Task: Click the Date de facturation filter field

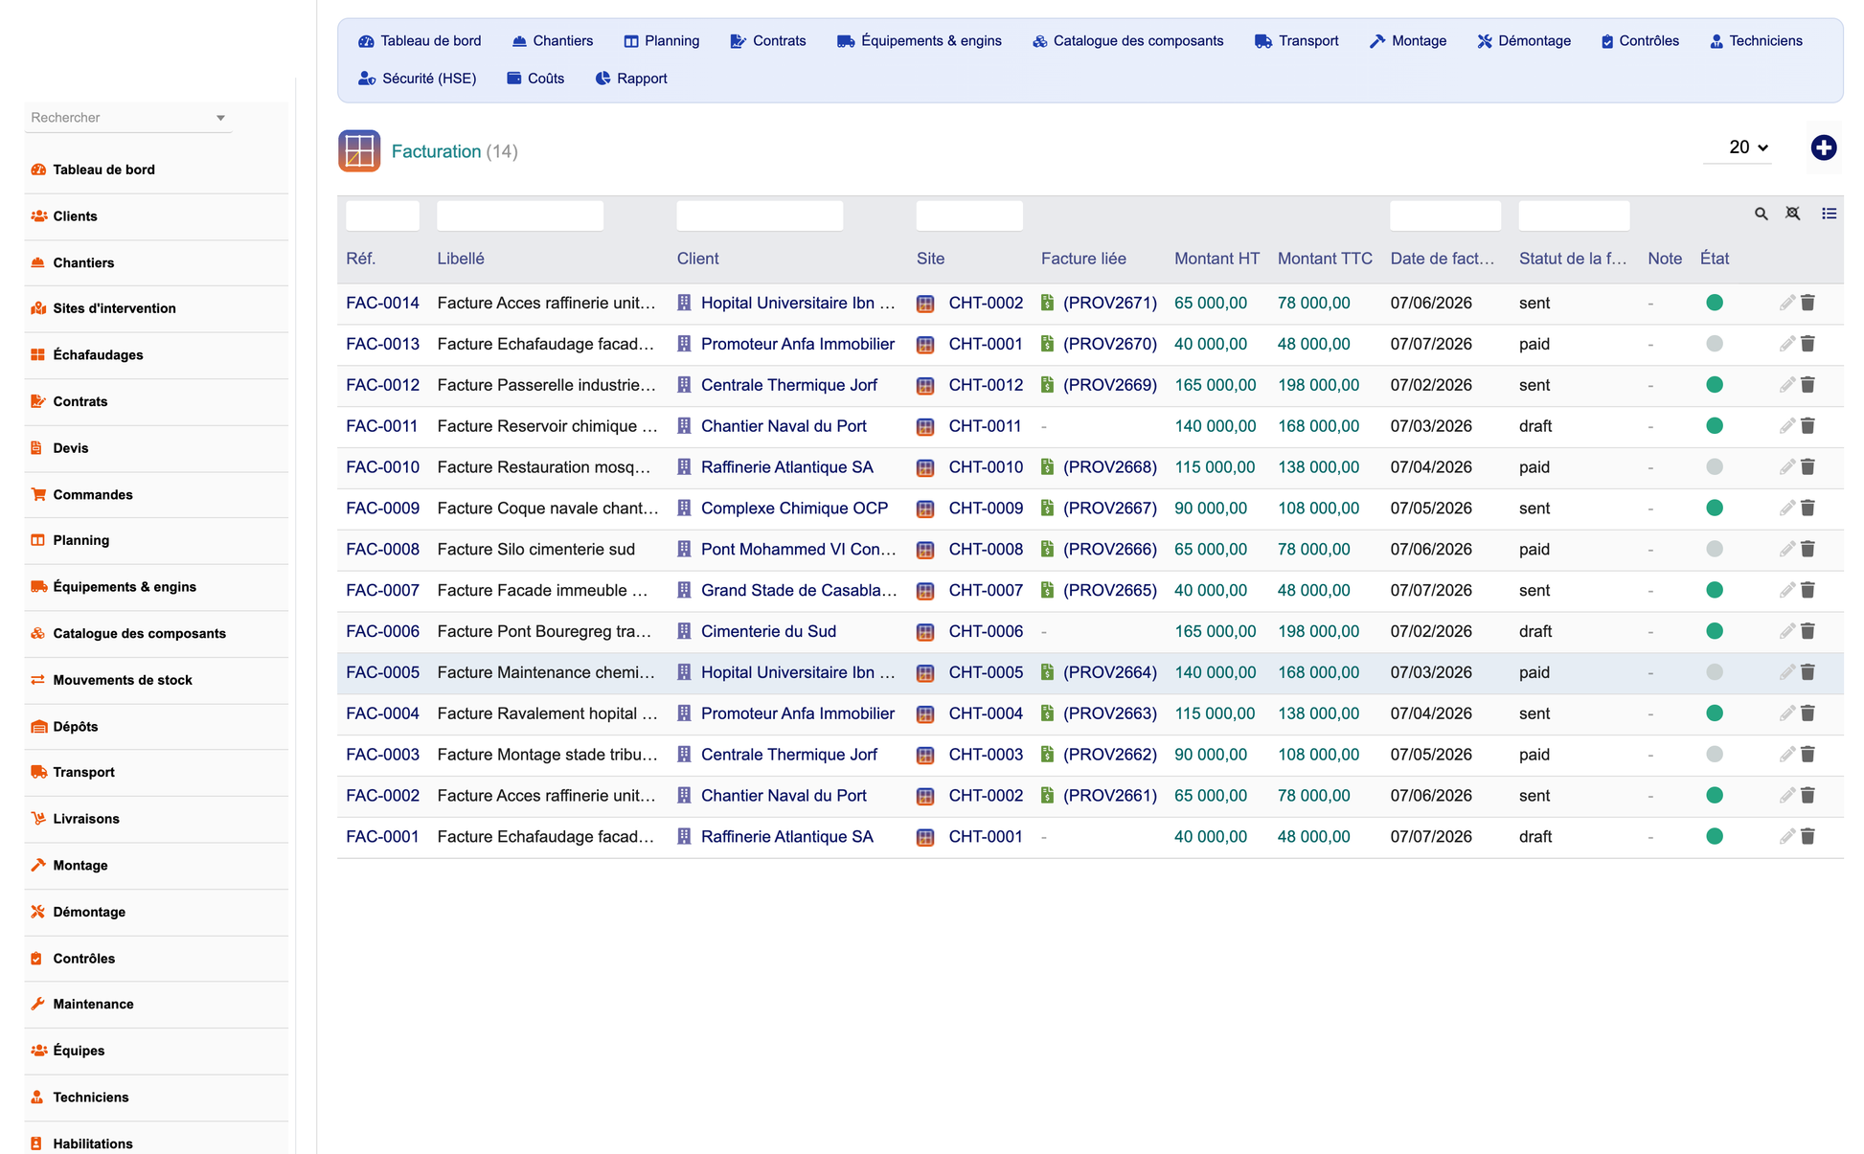Action: (1444, 215)
